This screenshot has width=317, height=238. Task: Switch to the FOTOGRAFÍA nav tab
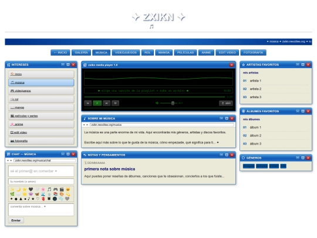pos(254,53)
